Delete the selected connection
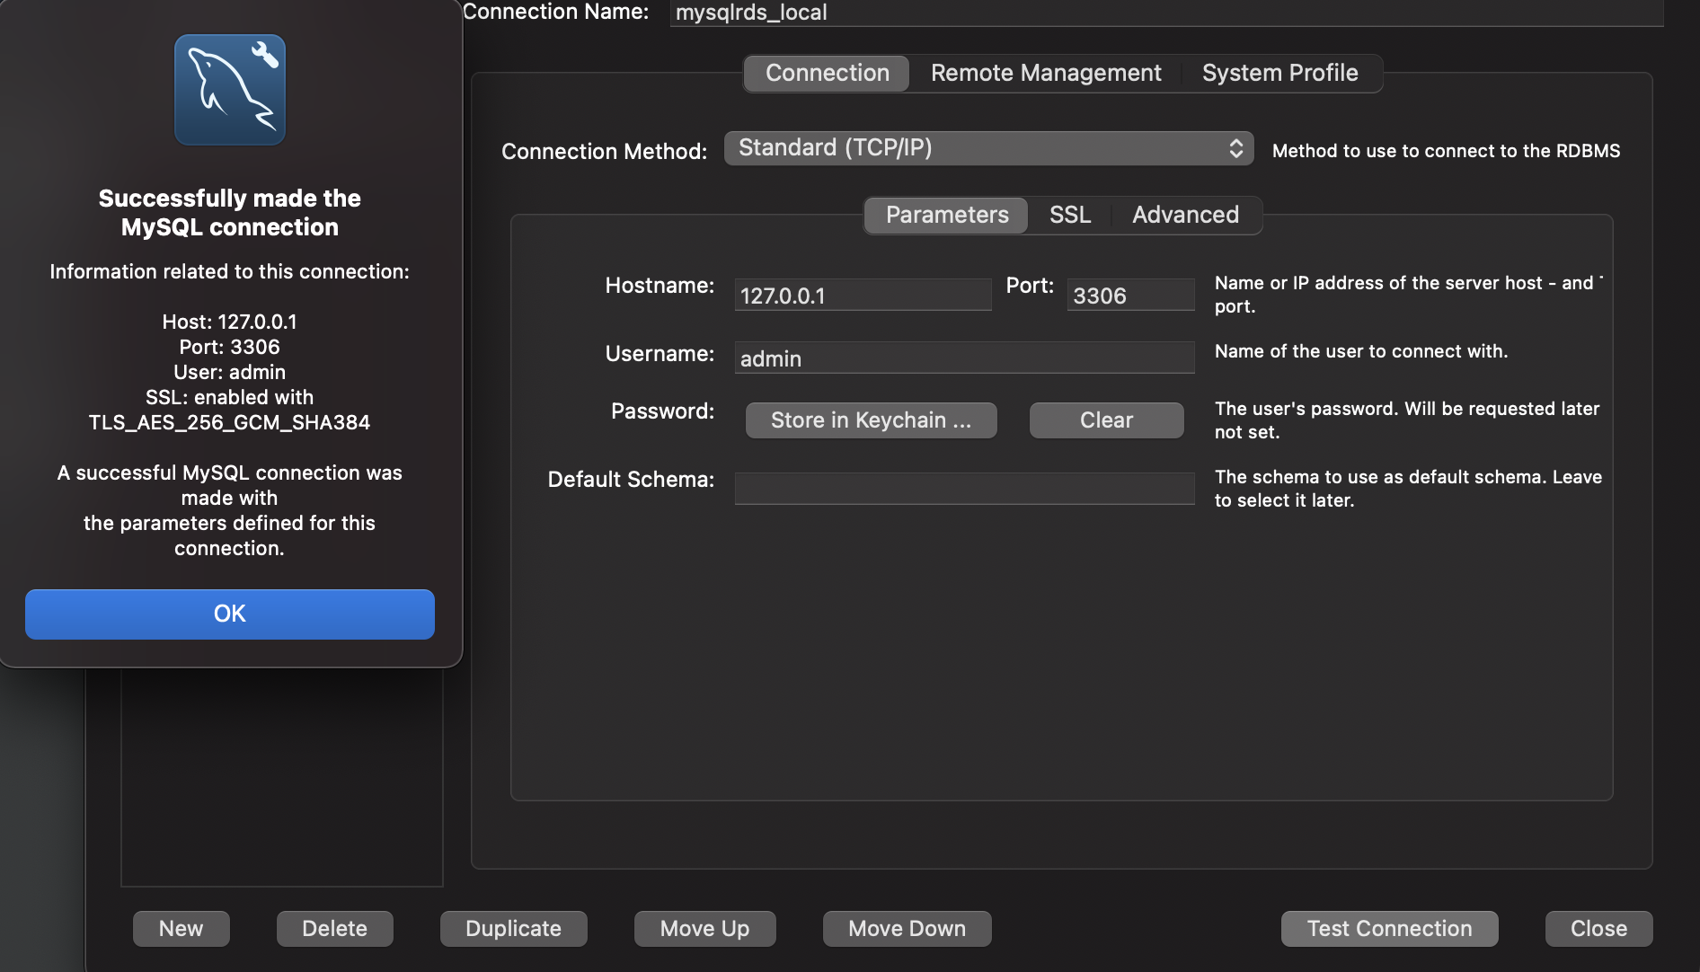Image resolution: width=1700 pixels, height=972 pixels. click(334, 929)
